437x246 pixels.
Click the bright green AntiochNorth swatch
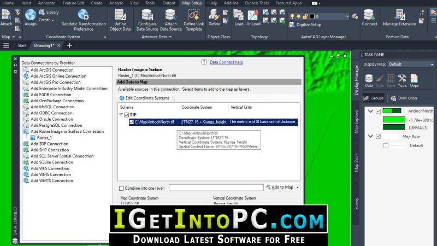click(x=394, y=120)
